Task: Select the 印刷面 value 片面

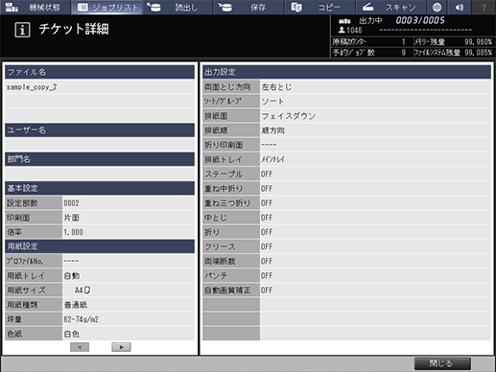Action: click(x=72, y=218)
